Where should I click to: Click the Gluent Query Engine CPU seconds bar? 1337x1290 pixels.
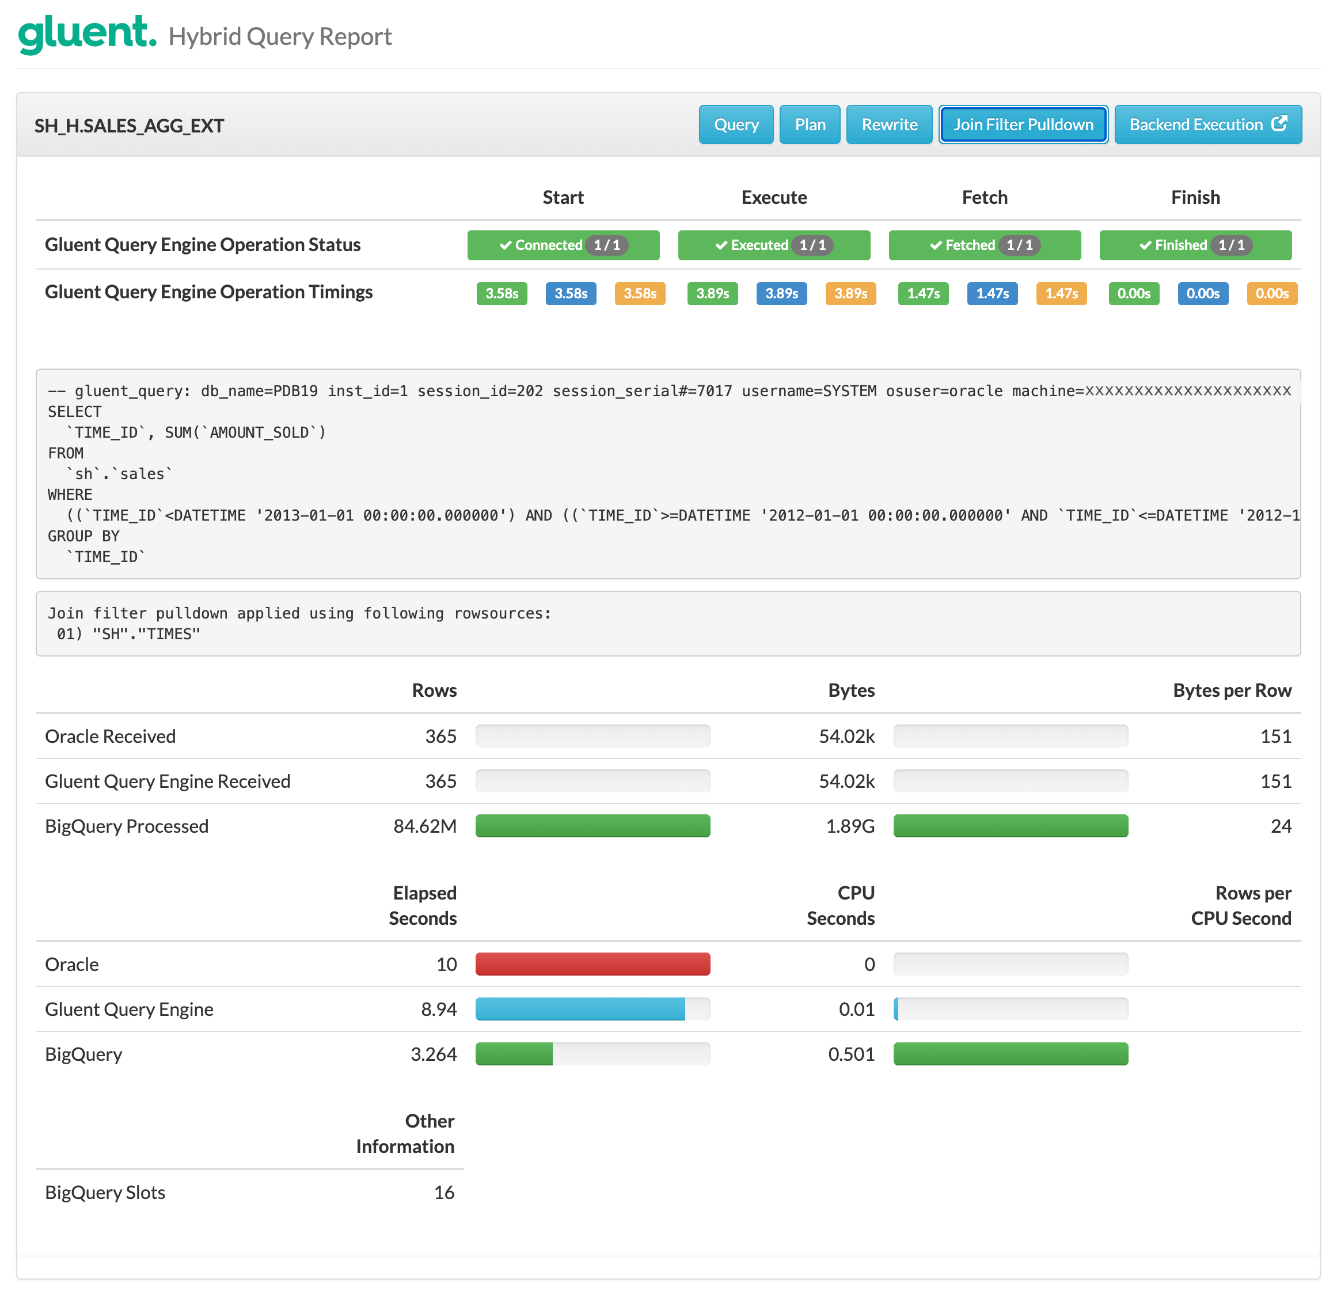pos(1011,1009)
